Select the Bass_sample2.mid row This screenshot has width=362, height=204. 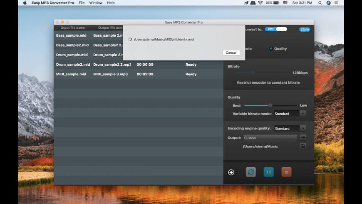tap(89, 45)
